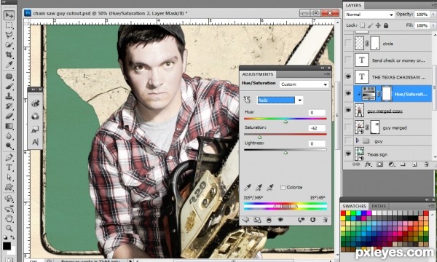Toggle lock all padlock icon
Image resolution: width=437 pixels, height=262 pixels.
click(386, 25)
